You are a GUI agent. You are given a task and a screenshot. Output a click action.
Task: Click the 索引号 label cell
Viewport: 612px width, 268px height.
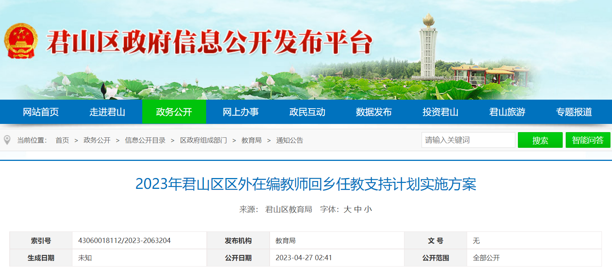[41, 241]
